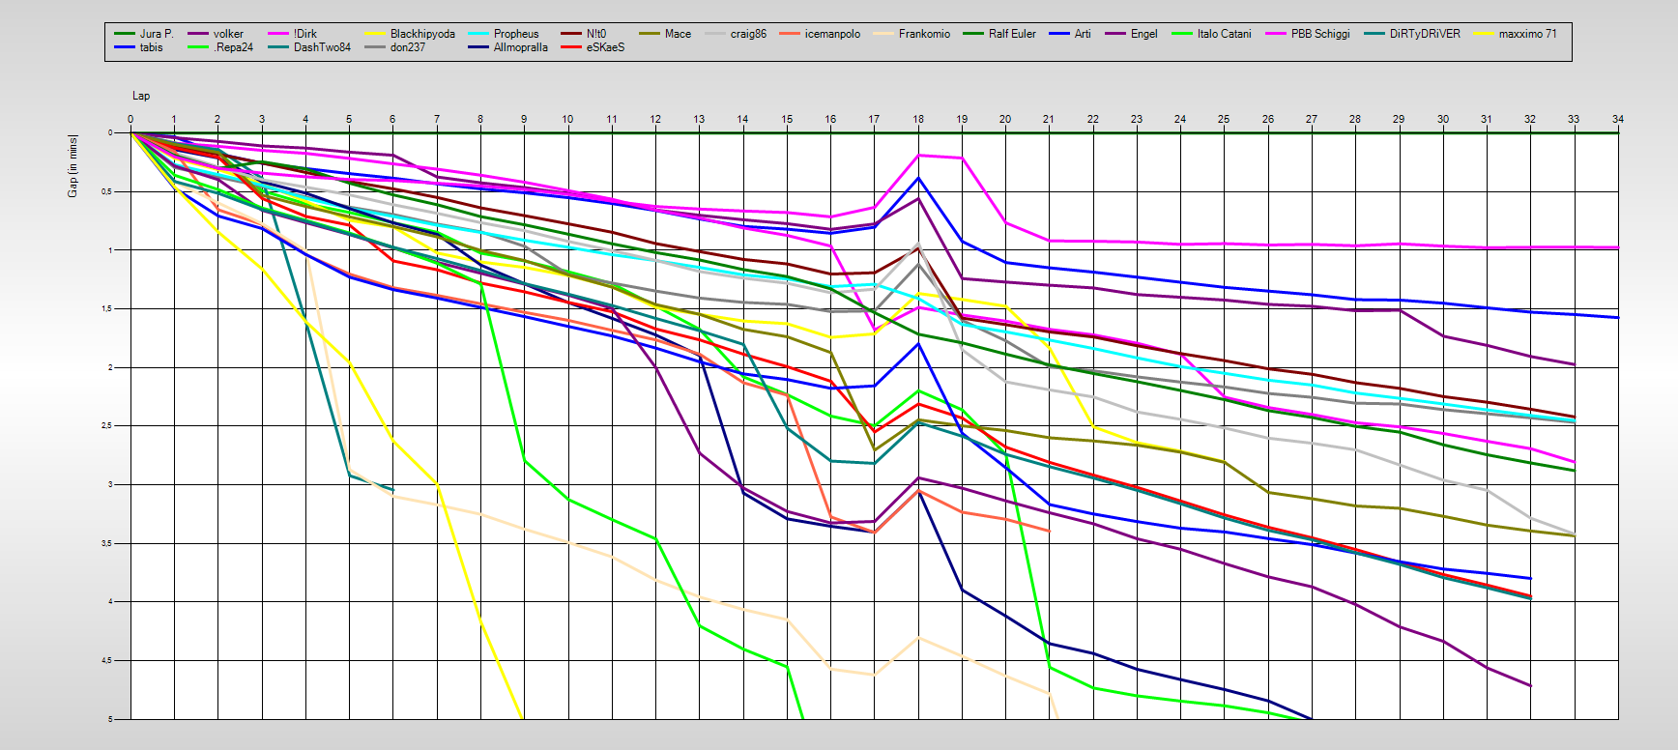The image size is (1678, 750).
Task: Select the Ralf Euler legend entry
Action: pos(1012,34)
